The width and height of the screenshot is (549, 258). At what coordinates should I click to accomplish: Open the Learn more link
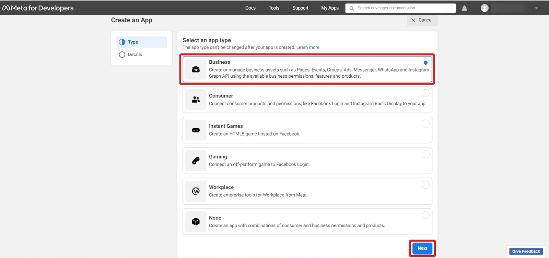(308, 47)
